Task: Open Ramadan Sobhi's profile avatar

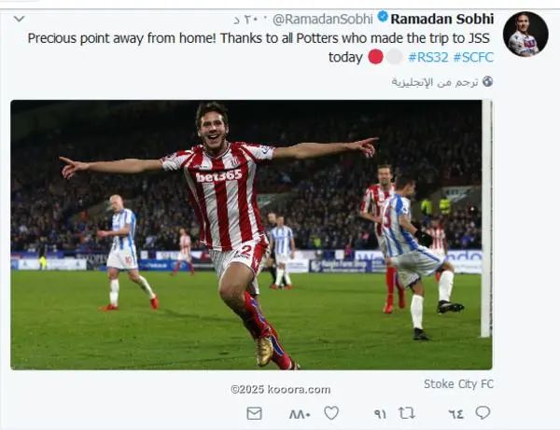Action: point(525,35)
